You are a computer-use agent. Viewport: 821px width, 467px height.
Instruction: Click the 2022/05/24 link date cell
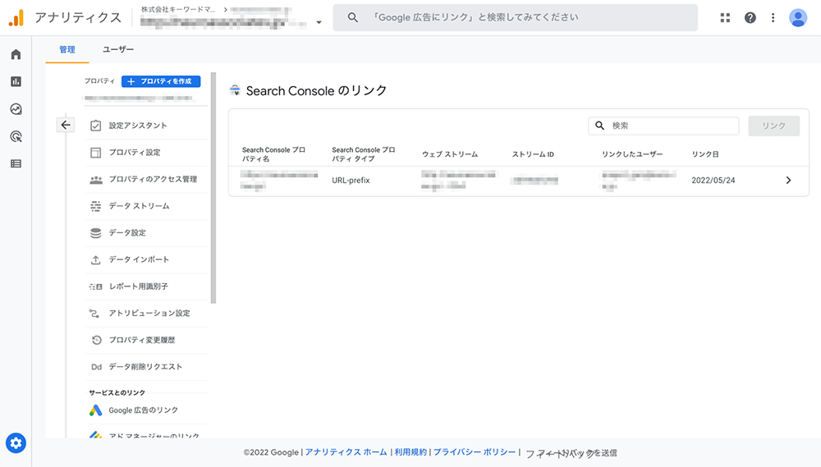click(713, 180)
